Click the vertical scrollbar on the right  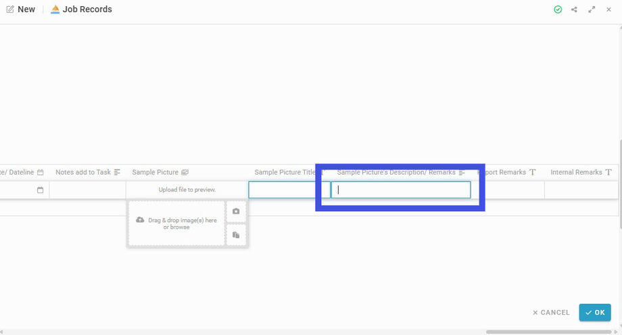620,185
